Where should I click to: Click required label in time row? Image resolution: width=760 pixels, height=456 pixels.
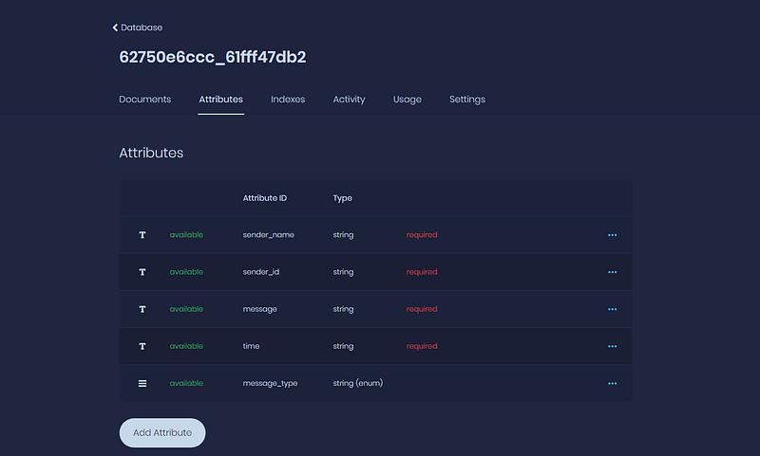(x=422, y=346)
